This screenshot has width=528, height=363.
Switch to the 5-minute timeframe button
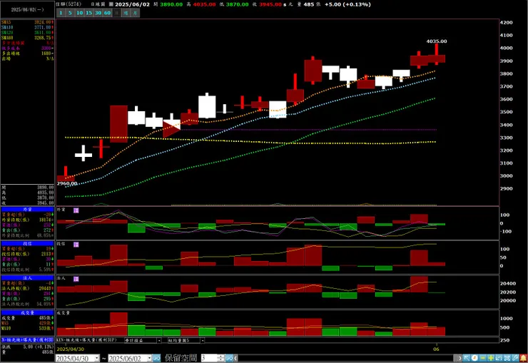70,13
